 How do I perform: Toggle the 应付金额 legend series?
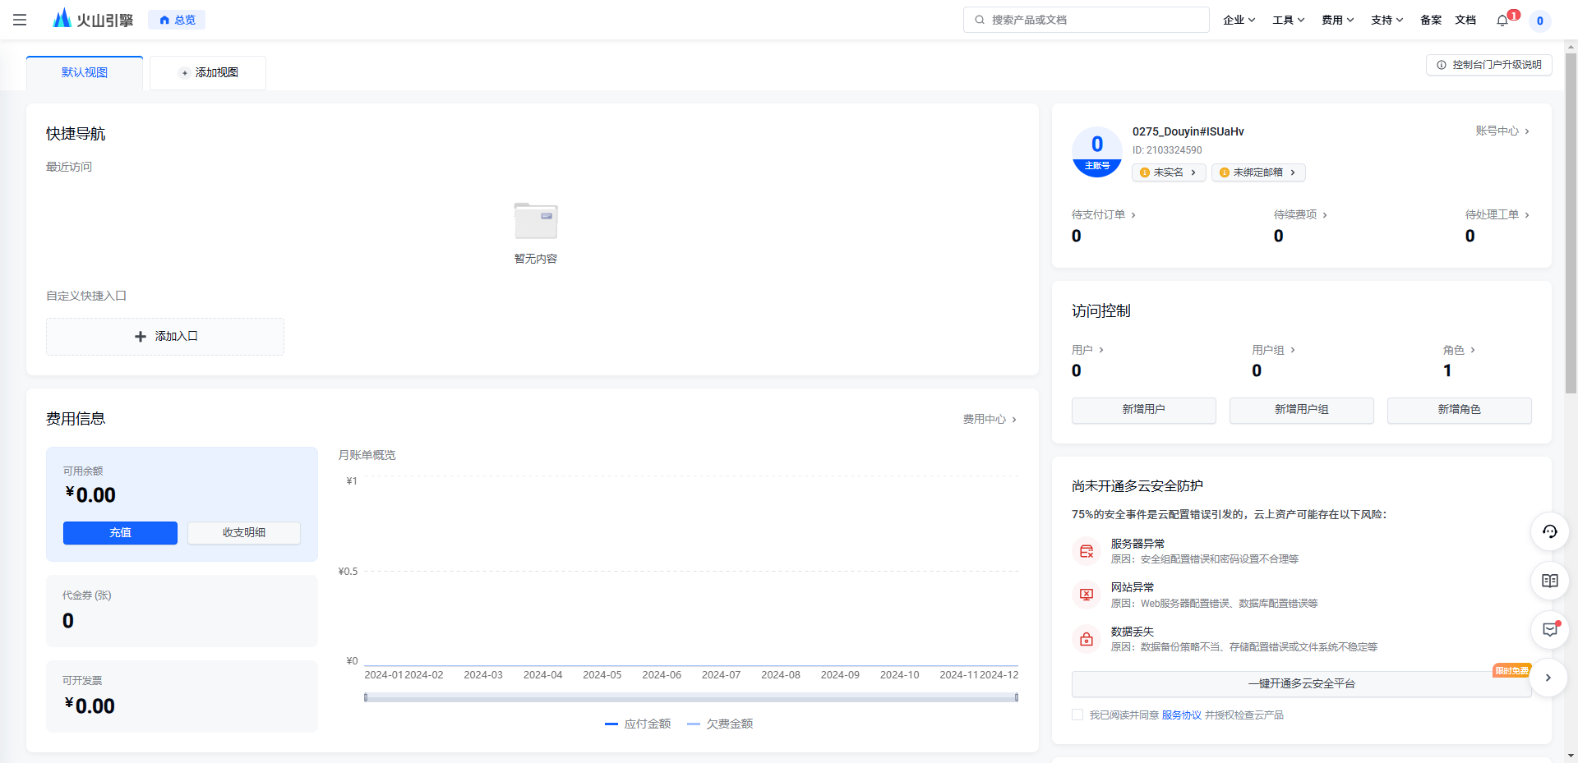638,724
